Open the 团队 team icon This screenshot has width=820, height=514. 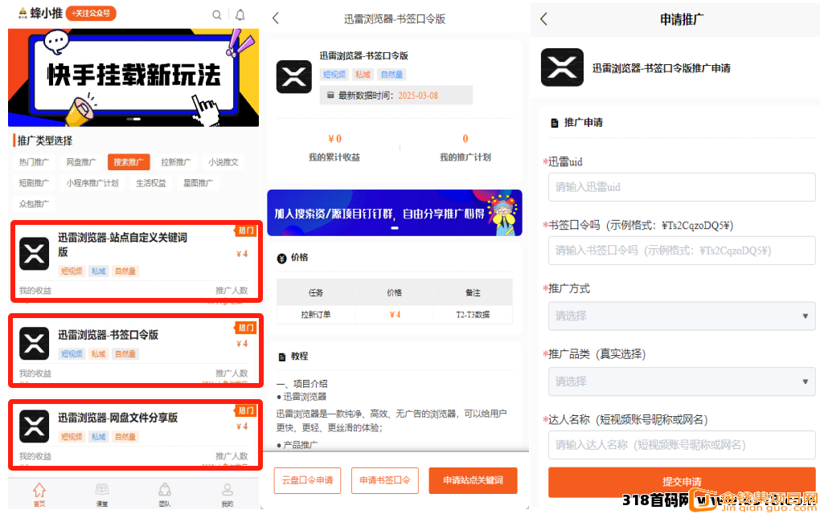pos(165,494)
